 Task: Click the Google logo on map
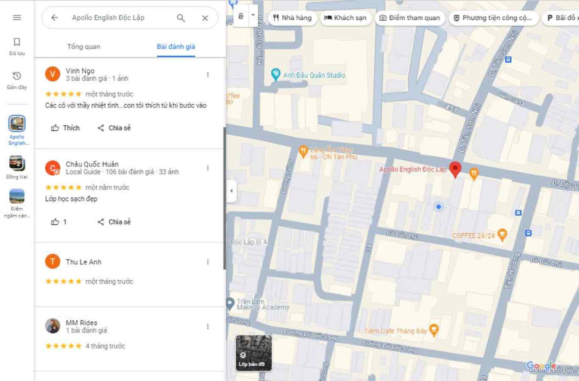[541, 365]
